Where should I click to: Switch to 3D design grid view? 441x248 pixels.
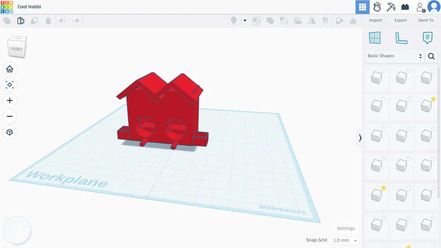point(362,7)
